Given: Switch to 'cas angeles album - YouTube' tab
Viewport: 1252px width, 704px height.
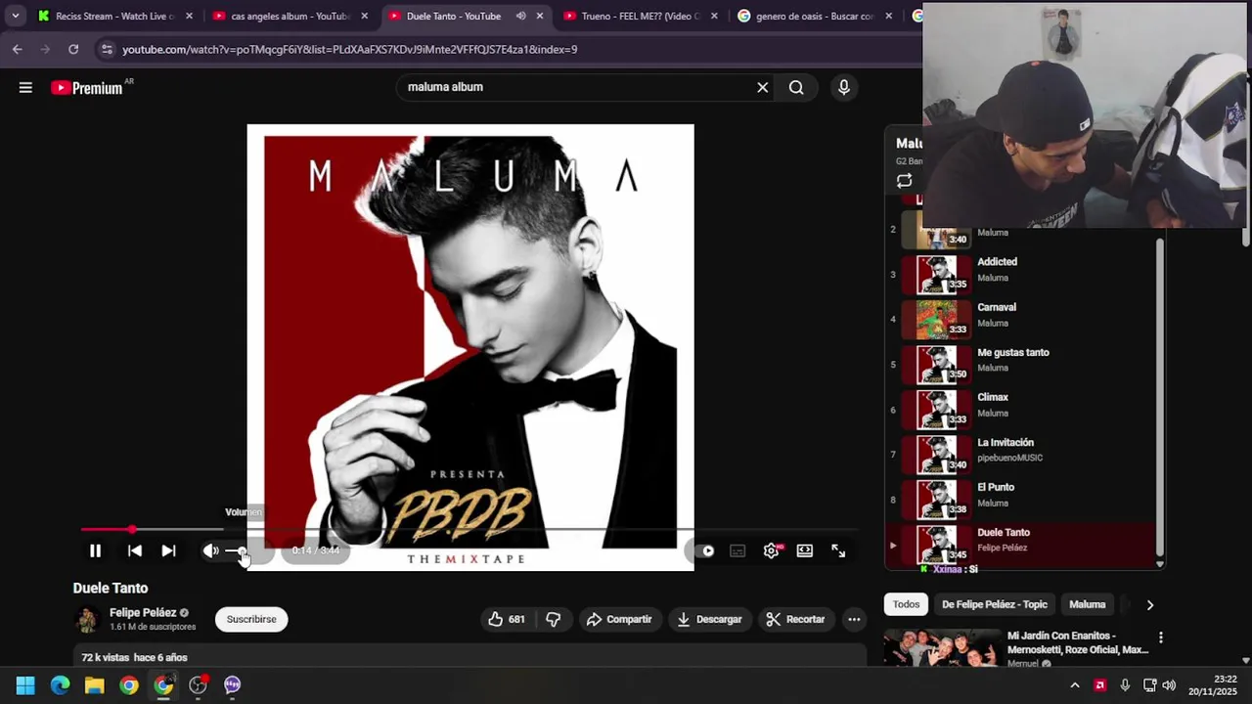Looking at the screenshot, I should point(291,16).
